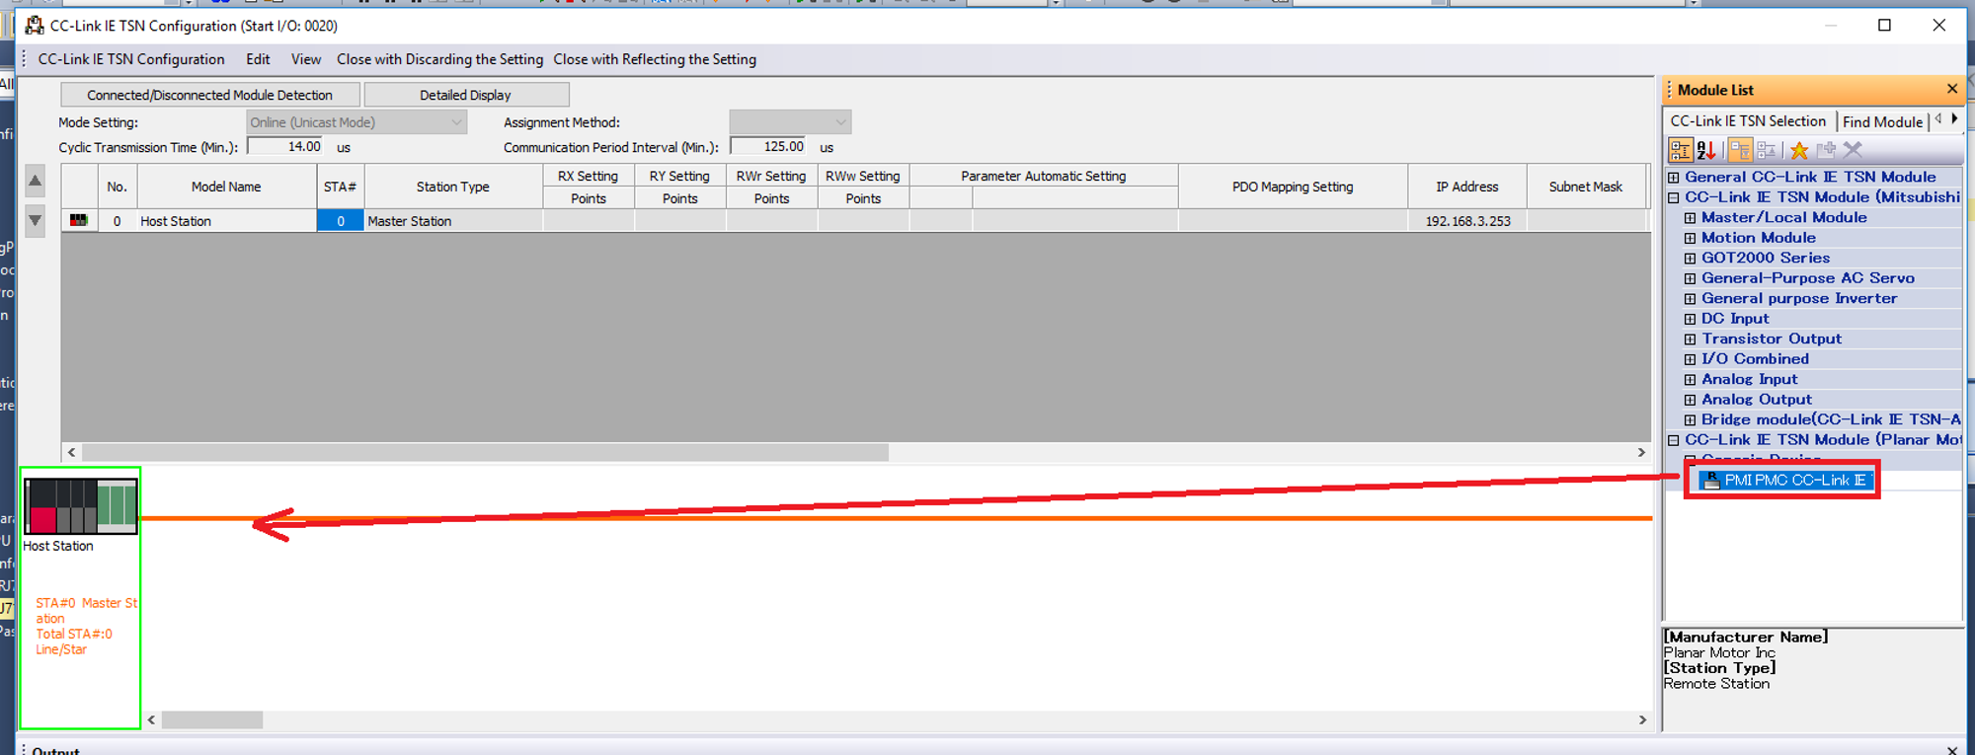The height and width of the screenshot is (755, 1975).
Task: Switch to the Find Module tab
Action: (1882, 121)
